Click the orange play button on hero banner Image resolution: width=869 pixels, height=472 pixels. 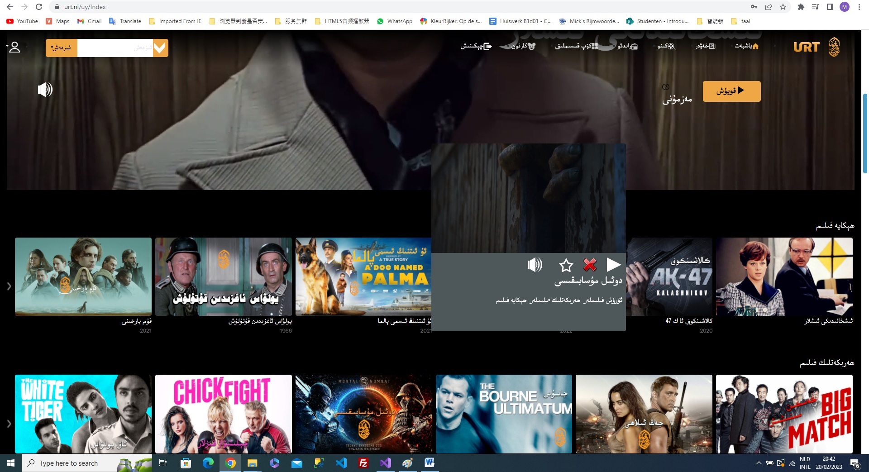point(731,91)
